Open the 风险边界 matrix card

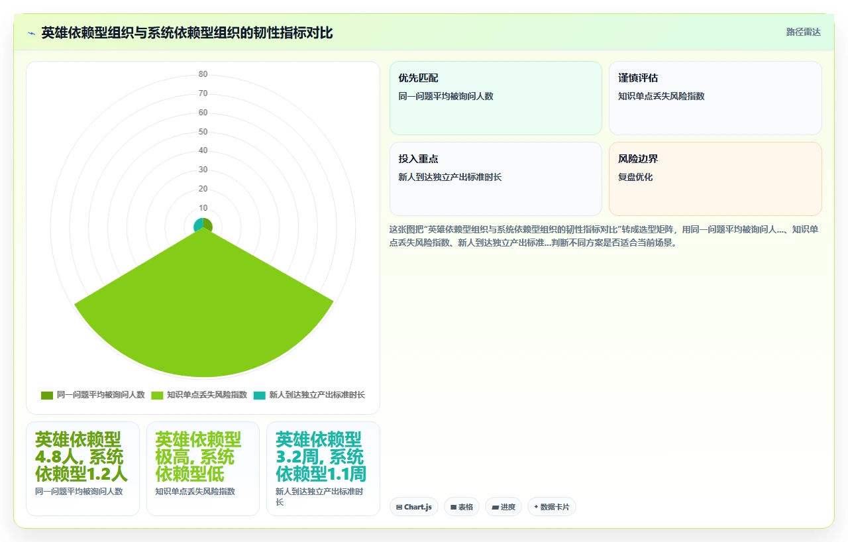[x=715, y=179]
